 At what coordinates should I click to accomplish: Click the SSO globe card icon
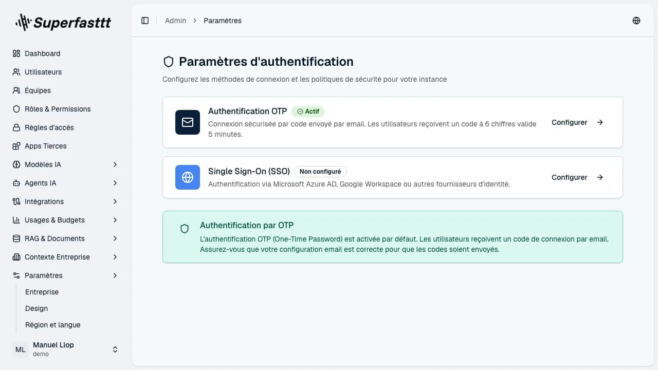coord(188,177)
